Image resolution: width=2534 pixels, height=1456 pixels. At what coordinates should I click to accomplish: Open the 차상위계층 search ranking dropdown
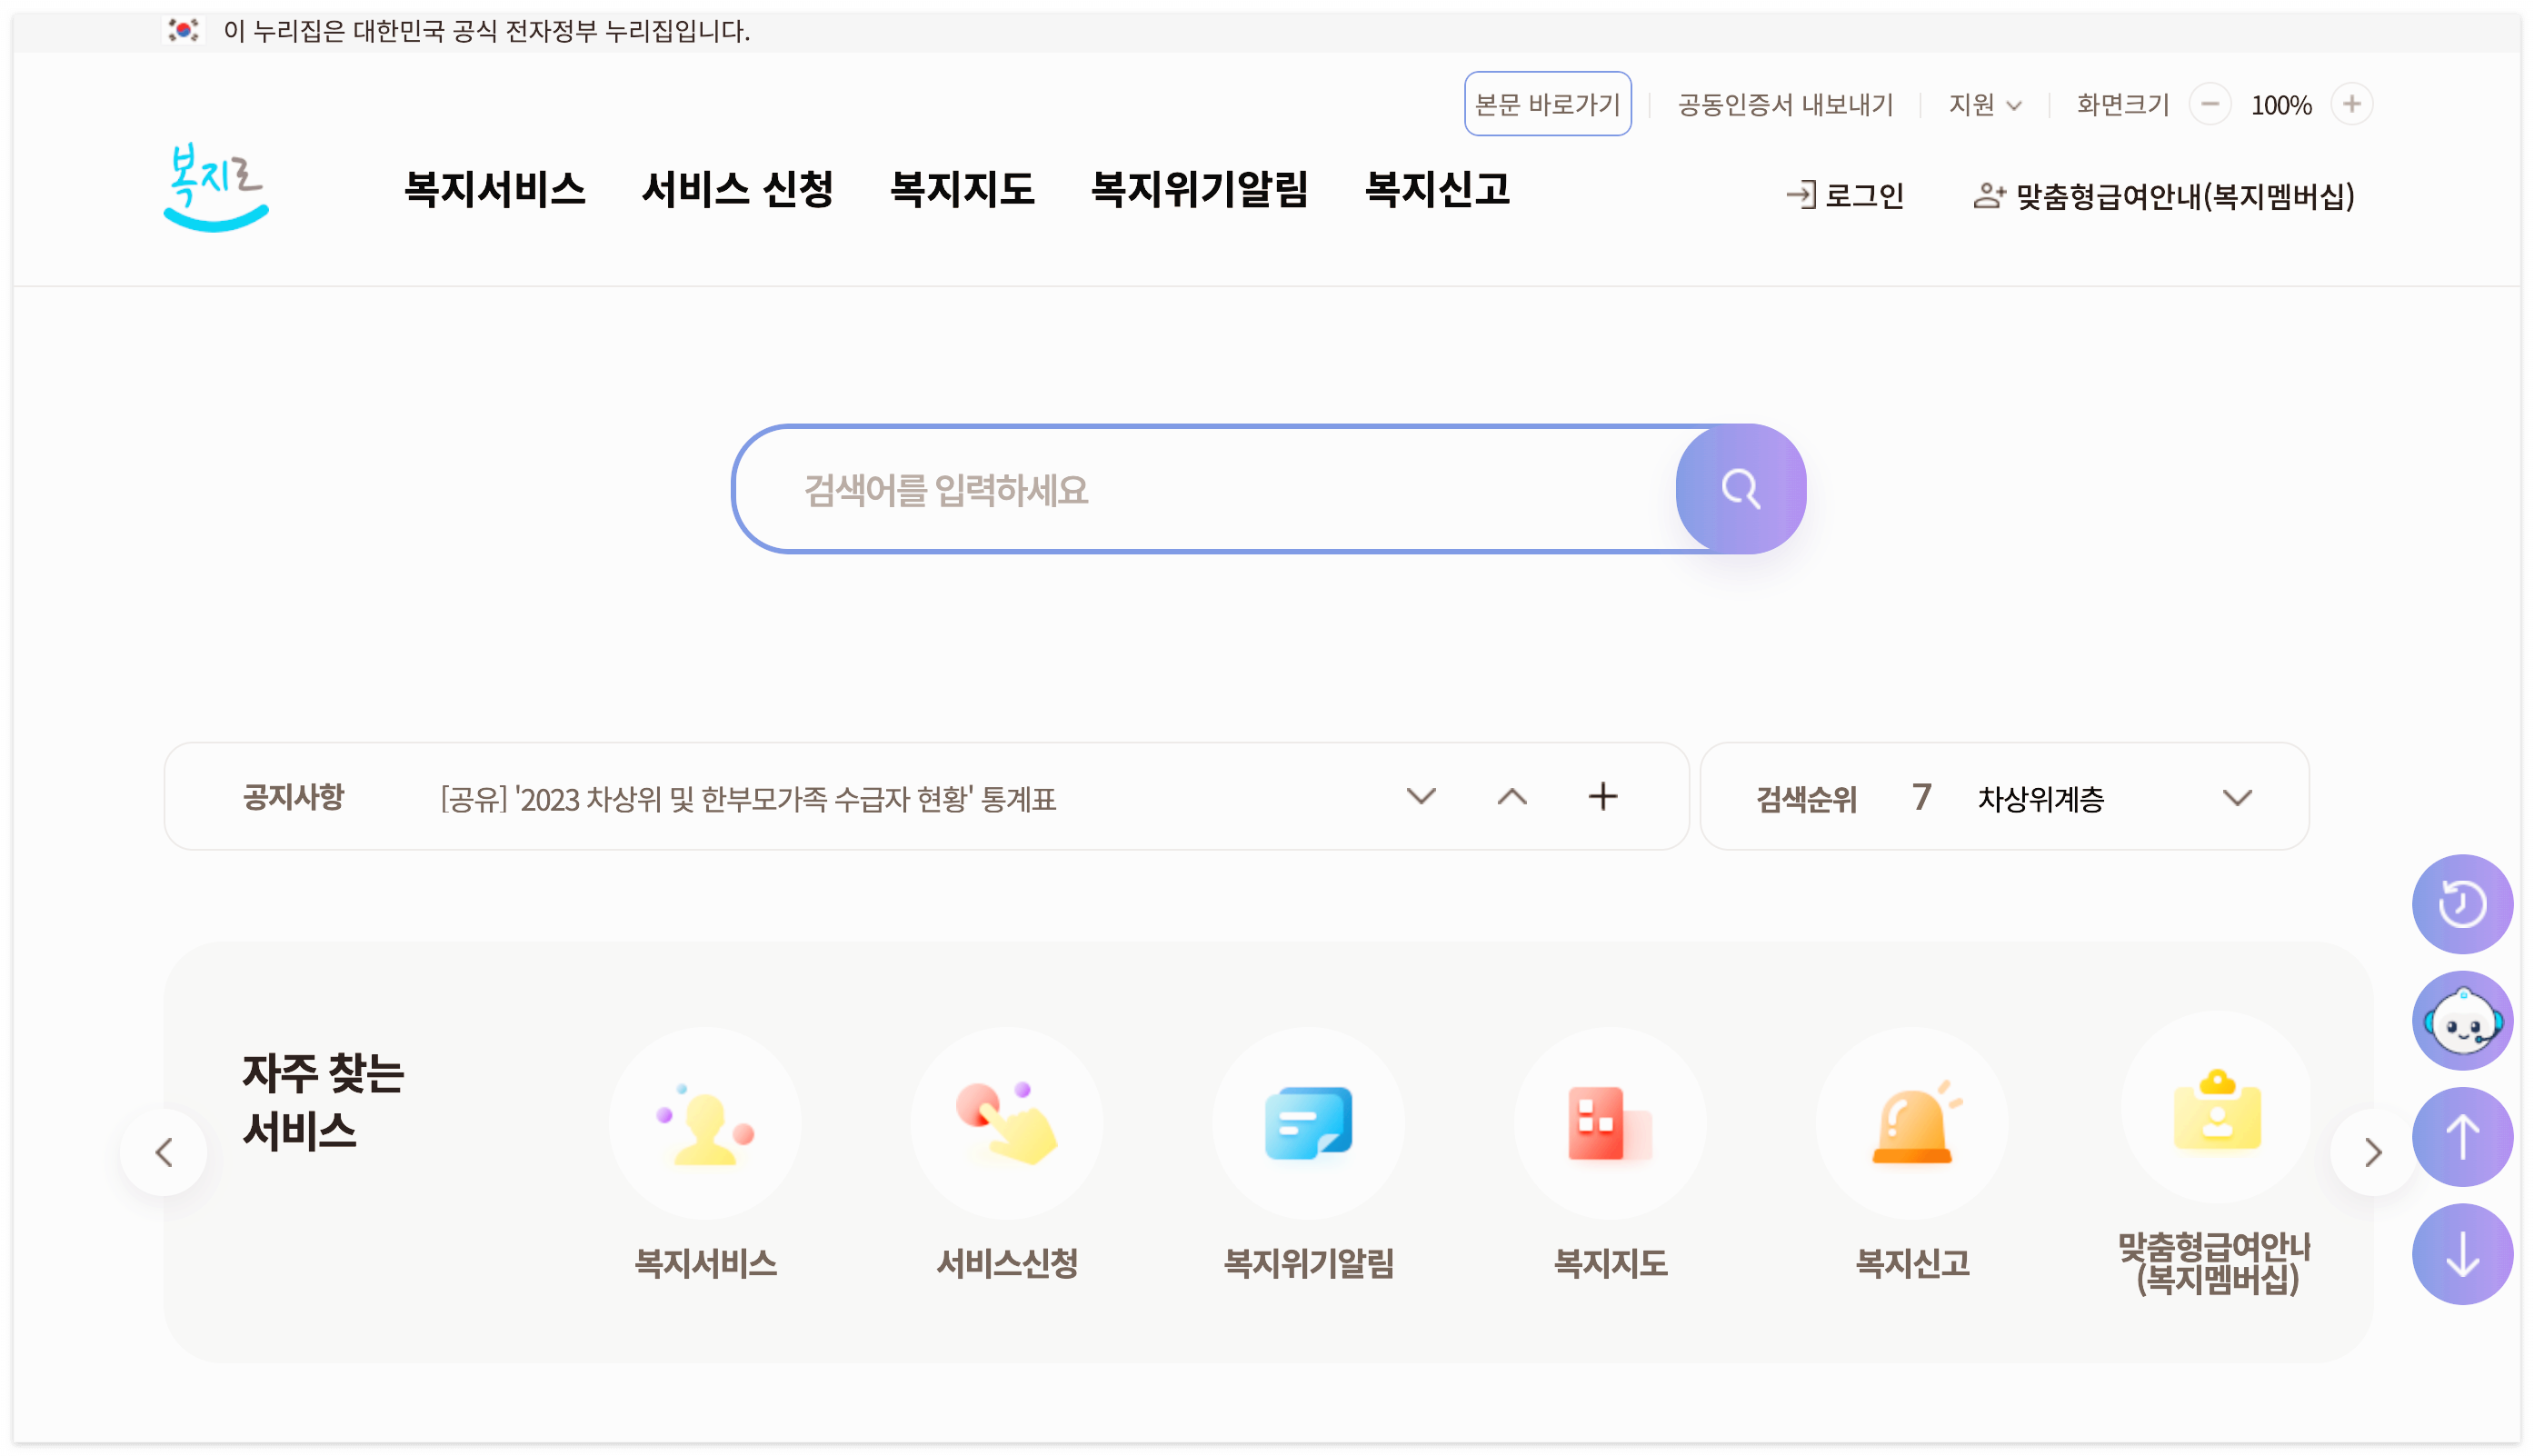pos(2240,798)
